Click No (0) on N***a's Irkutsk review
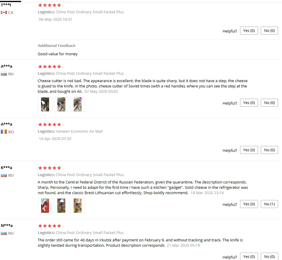282x260 pixels. (269, 256)
